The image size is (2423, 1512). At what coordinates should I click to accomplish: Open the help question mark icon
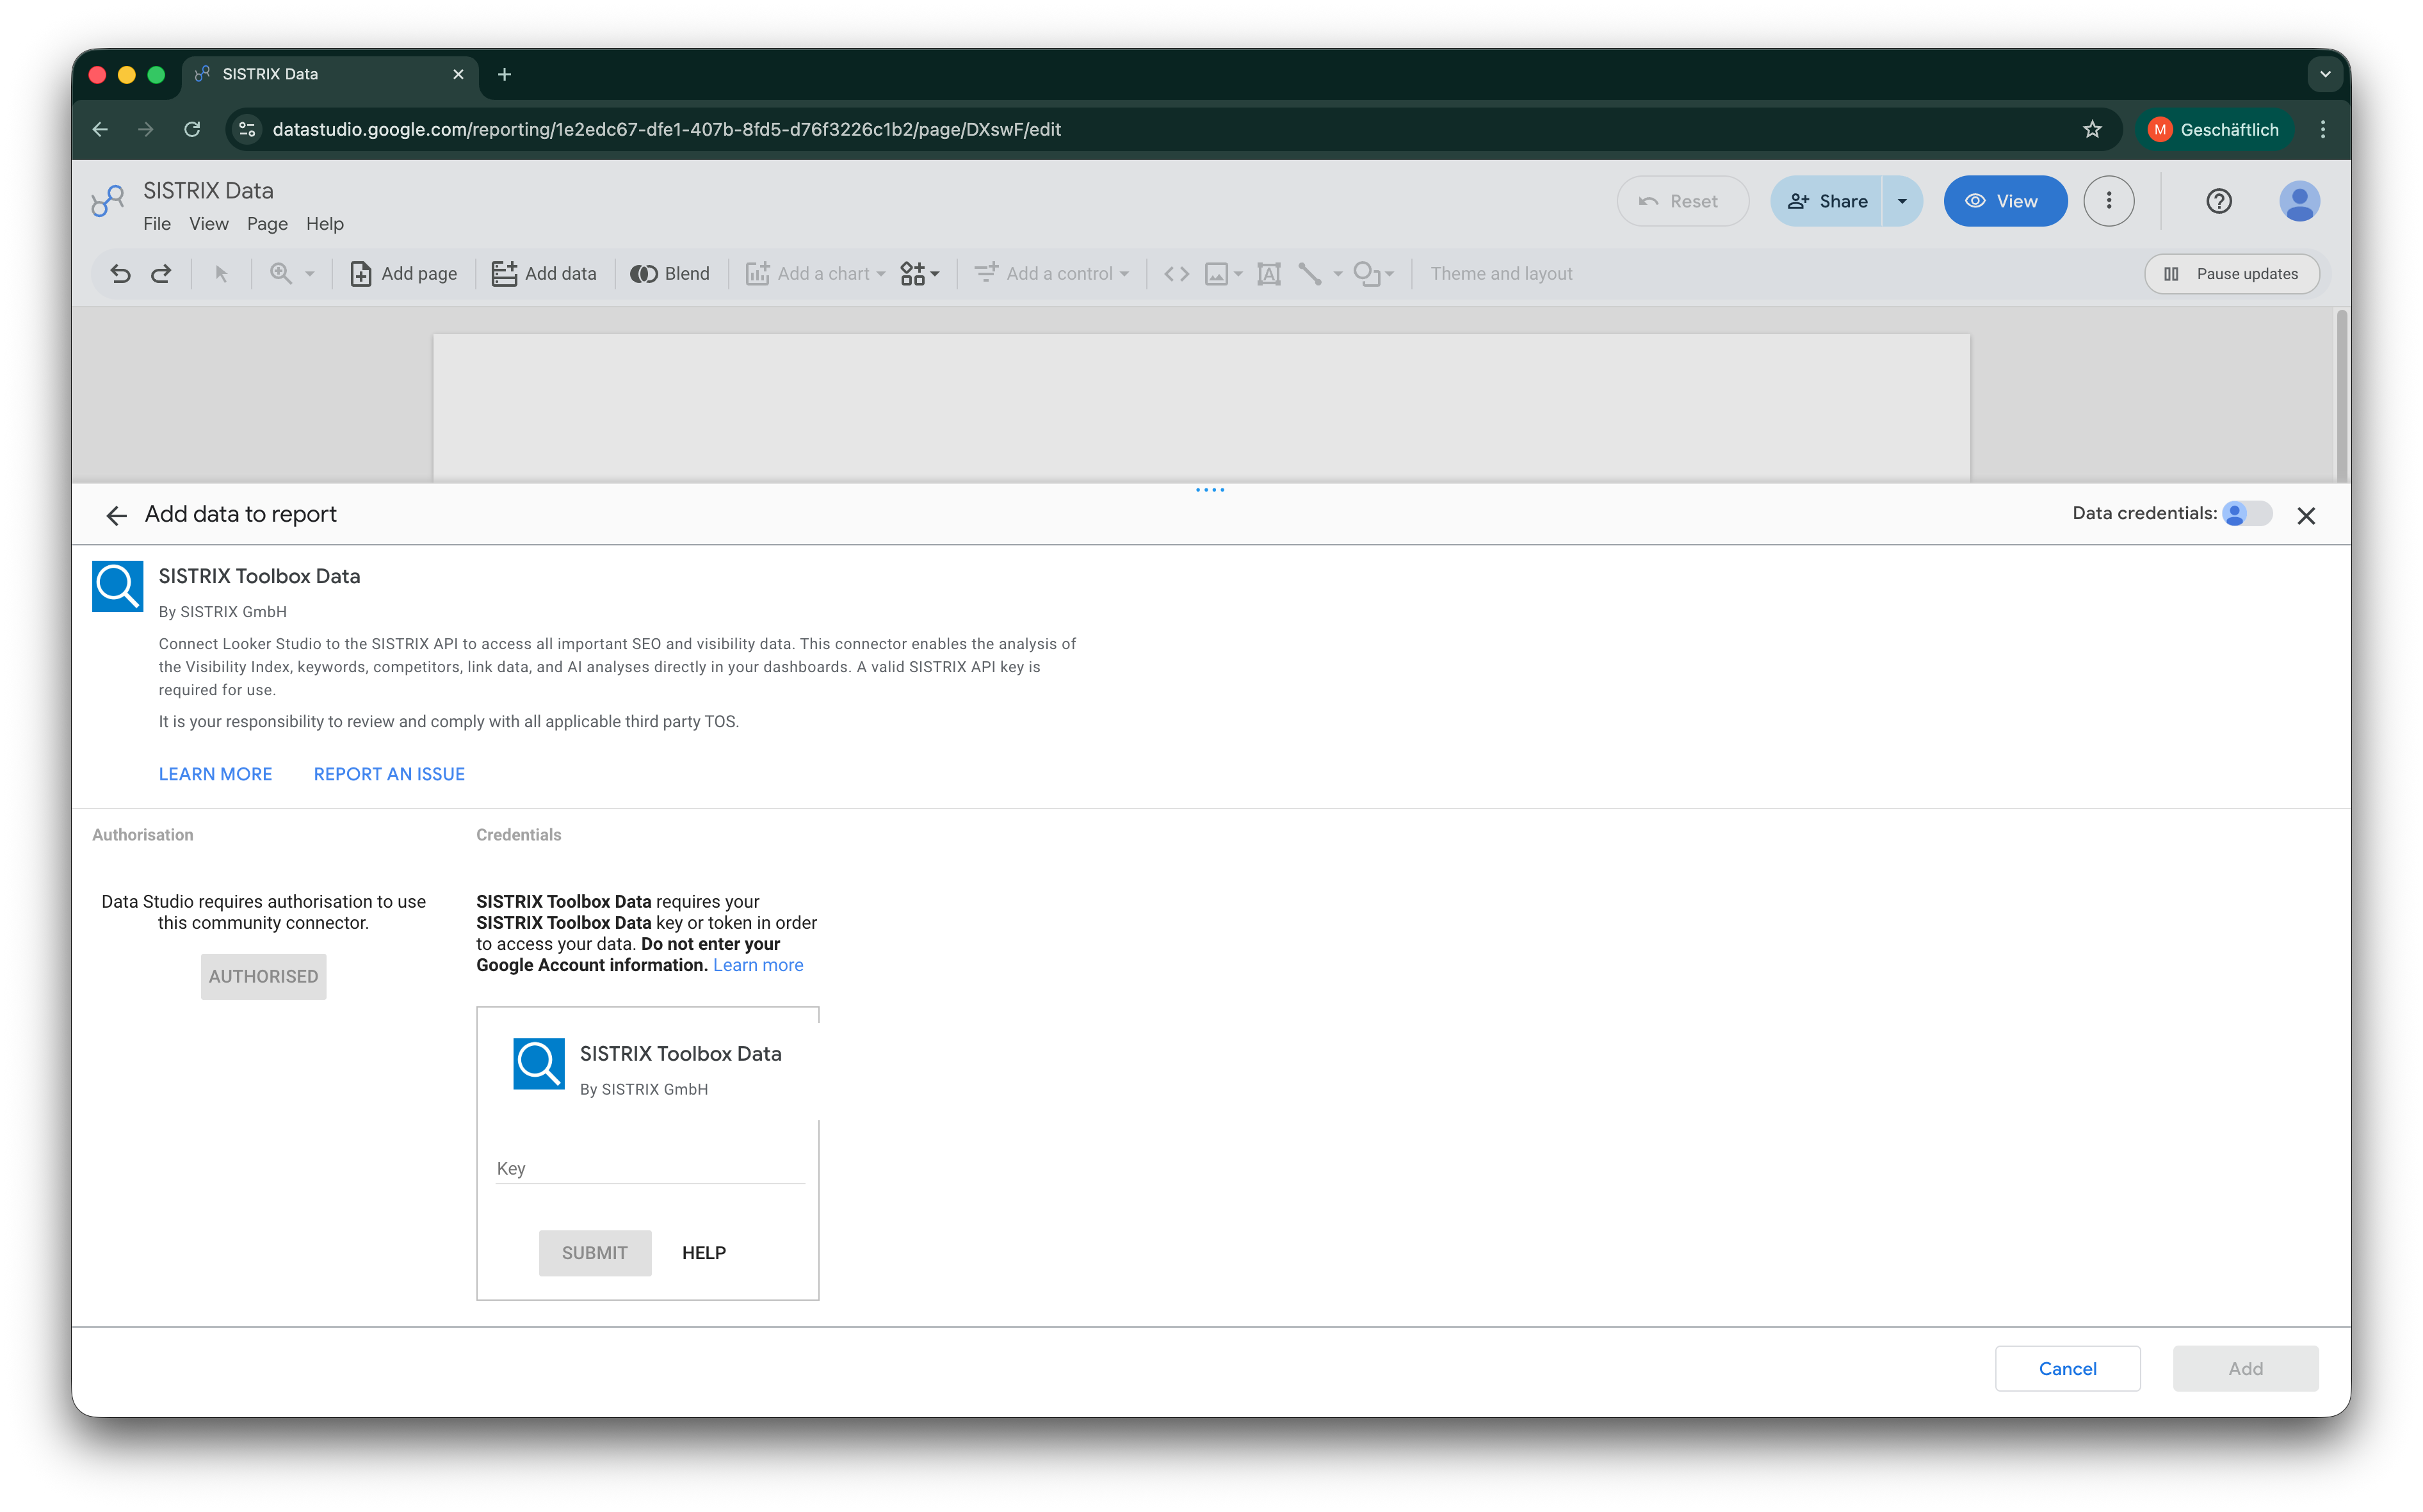click(x=2218, y=201)
